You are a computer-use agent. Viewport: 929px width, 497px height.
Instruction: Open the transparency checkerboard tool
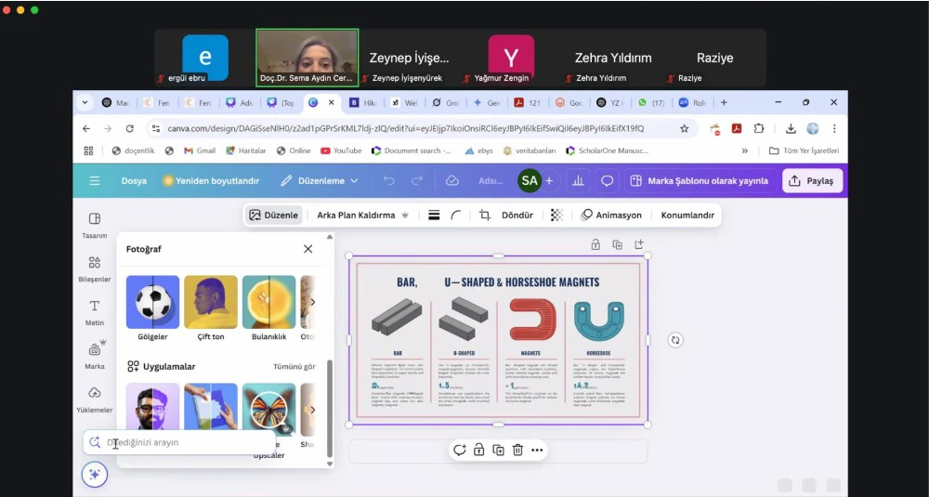(556, 215)
